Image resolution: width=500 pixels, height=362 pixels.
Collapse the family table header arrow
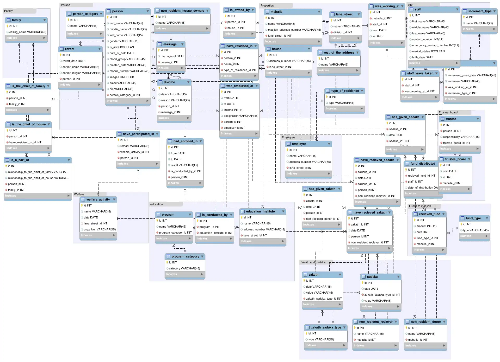[x=45, y=20]
